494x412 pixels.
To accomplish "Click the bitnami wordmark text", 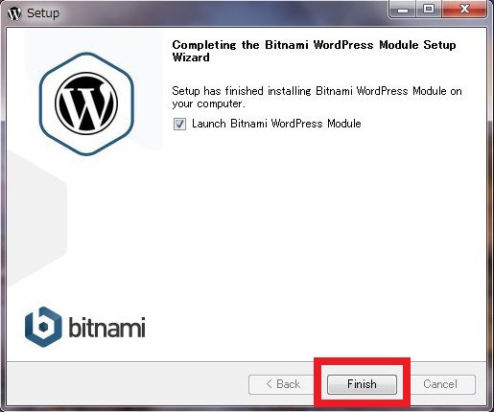I will point(107,327).
